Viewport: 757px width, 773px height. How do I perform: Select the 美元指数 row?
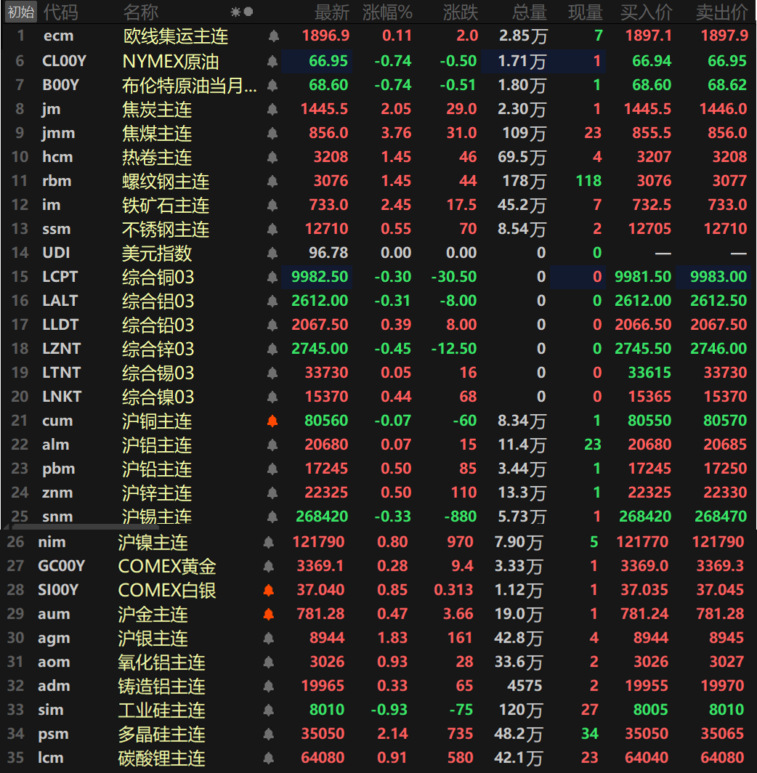point(157,254)
